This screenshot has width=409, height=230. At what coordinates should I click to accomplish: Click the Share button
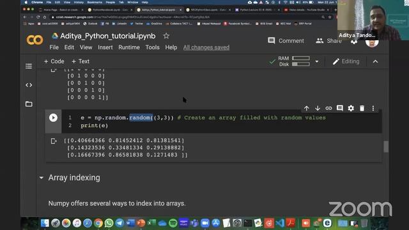click(x=328, y=41)
